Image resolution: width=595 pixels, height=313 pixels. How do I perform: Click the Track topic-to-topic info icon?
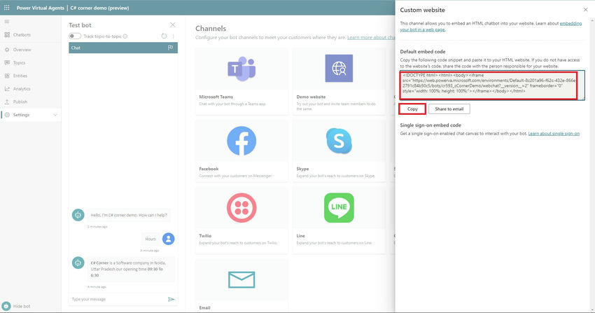(125, 36)
